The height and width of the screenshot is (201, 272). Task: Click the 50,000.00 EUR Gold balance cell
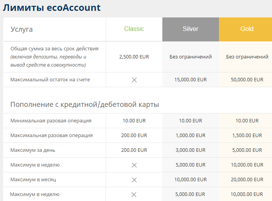247,80
